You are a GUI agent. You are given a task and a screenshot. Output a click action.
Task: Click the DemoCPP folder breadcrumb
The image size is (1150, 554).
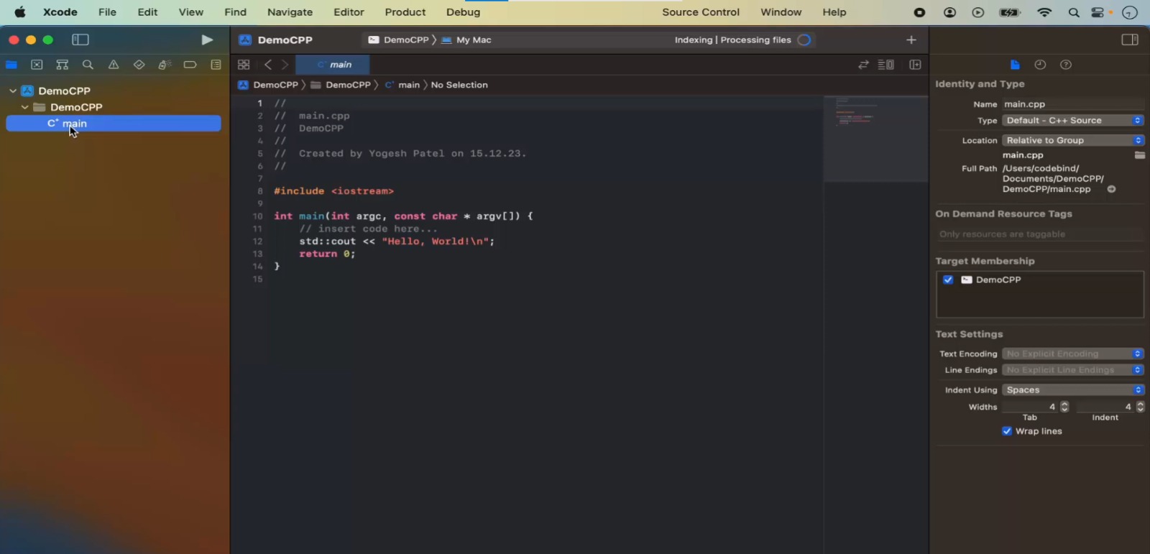point(341,85)
